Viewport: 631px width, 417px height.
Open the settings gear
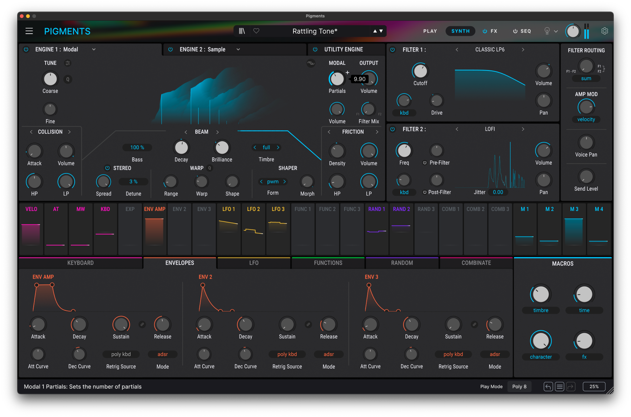pos(604,31)
